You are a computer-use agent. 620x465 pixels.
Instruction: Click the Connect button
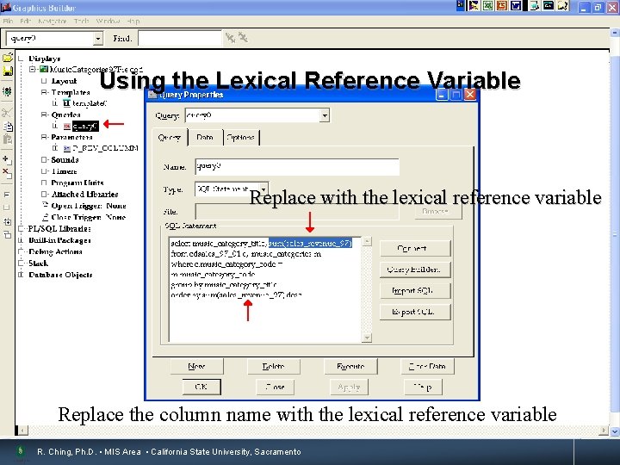point(415,248)
